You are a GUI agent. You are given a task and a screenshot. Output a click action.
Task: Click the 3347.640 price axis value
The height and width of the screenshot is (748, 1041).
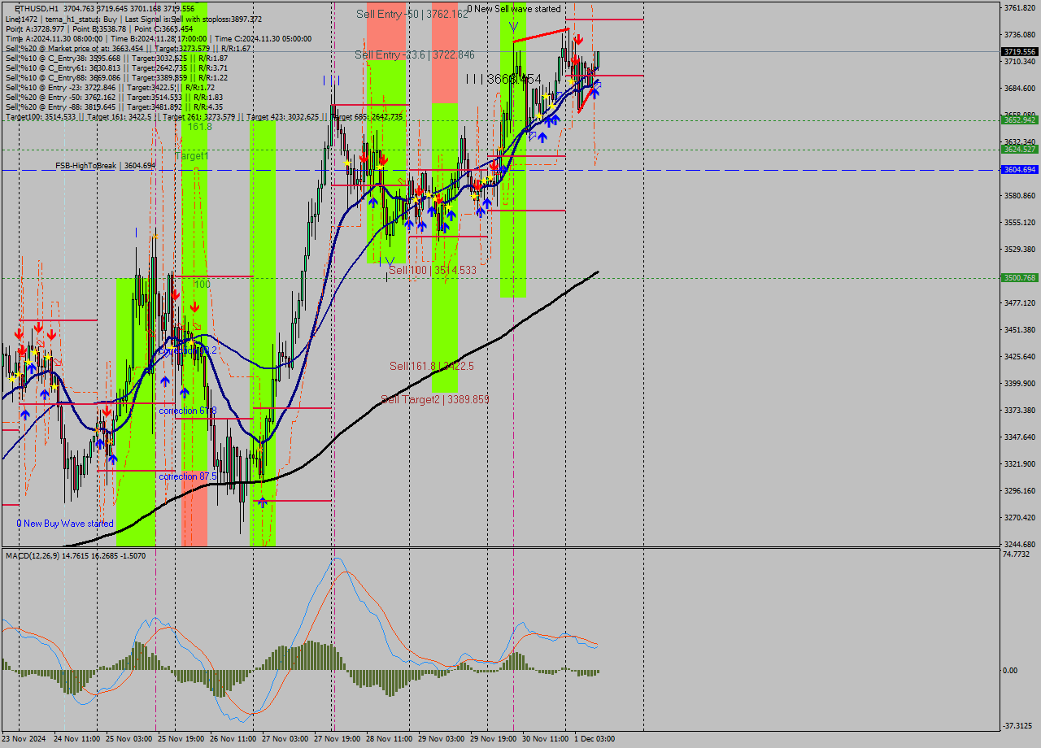click(x=1020, y=437)
